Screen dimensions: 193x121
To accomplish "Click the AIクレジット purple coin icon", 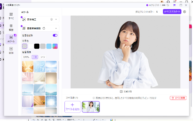I will click(147, 5).
